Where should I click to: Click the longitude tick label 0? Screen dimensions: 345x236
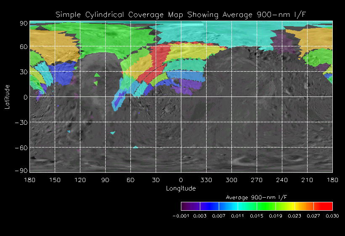[x=181, y=180]
